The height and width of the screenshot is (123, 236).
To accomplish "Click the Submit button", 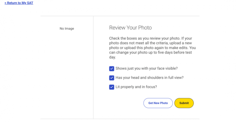I will [x=184, y=103].
